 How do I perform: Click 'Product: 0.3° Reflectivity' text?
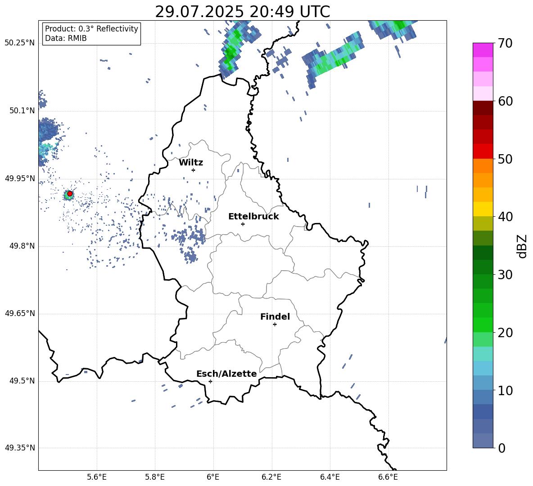(91, 29)
